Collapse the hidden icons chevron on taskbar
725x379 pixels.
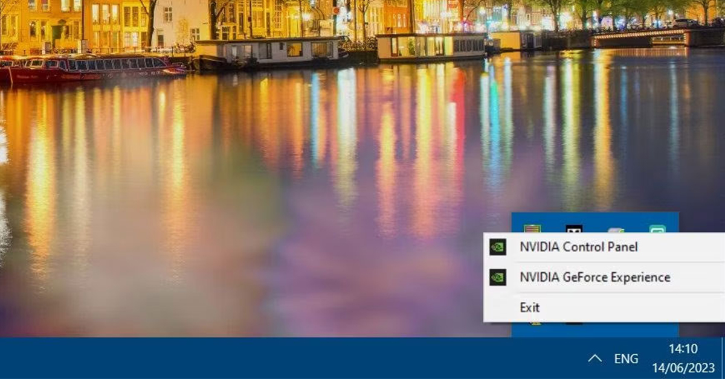[594, 358]
